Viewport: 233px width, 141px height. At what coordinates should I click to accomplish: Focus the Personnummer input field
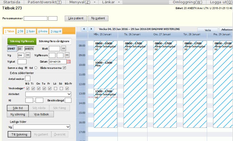tap(36, 18)
